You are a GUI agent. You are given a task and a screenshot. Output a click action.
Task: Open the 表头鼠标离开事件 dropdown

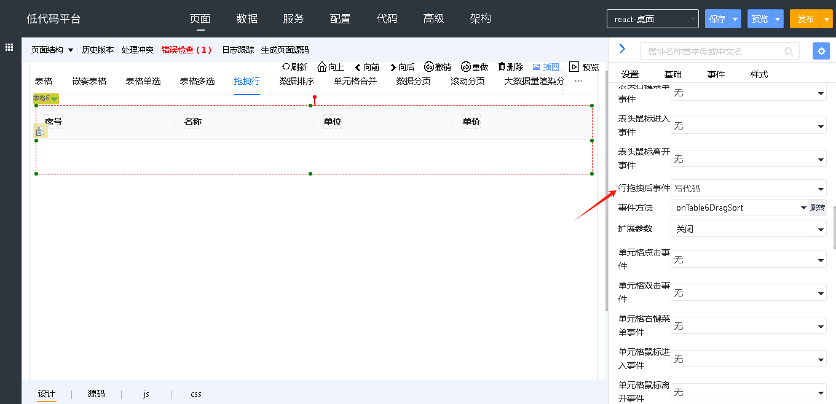(748, 159)
